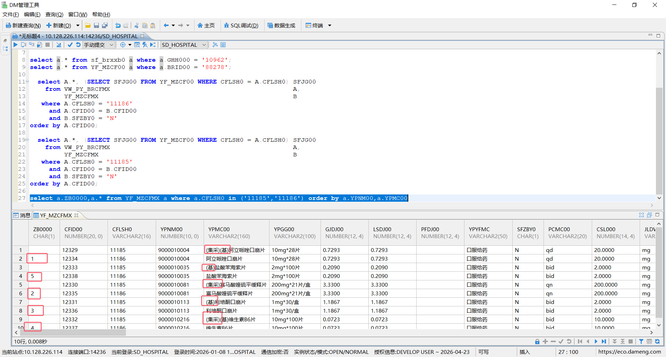Expand the 新建 dropdown arrow
666x357 pixels.
[x=78, y=25]
